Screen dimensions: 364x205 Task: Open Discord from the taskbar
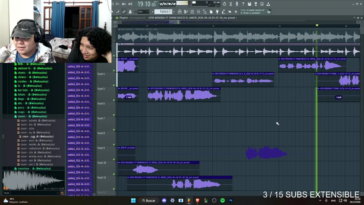pos(164,200)
